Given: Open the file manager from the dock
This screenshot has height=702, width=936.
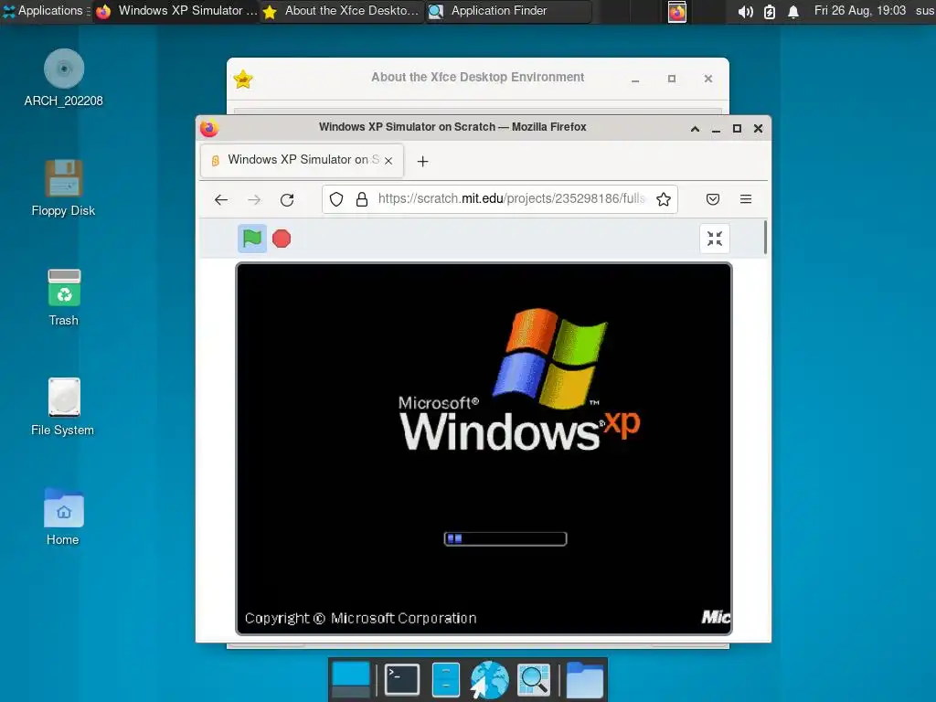Looking at the screenshot, I should pyautogui.click(x=445, y=679).
